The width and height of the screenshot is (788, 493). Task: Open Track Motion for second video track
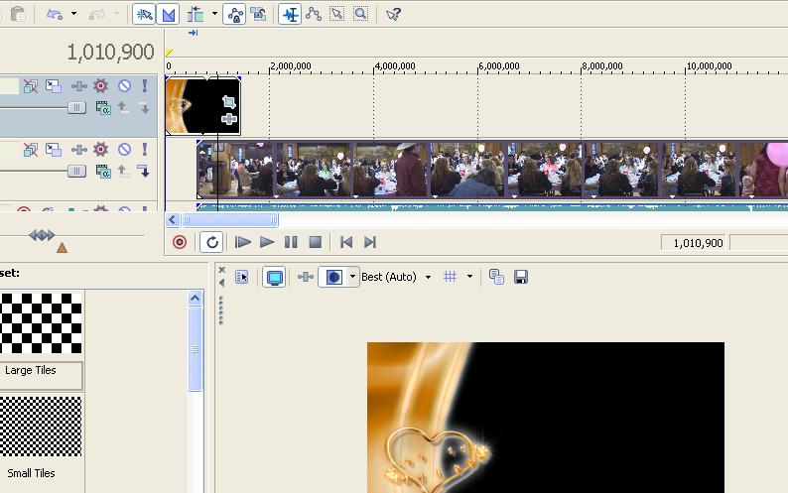(54, 150)
